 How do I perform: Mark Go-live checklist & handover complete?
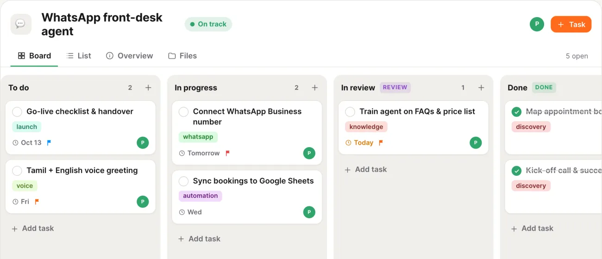[17, 111]
